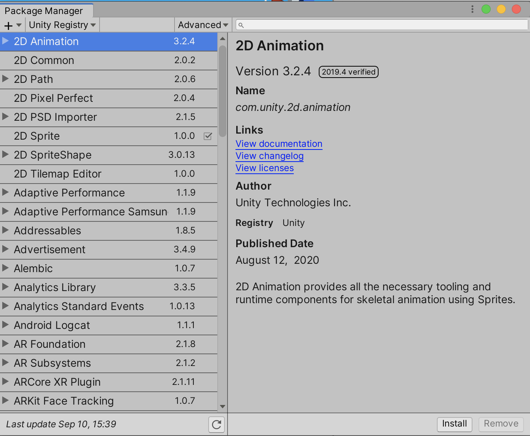Click the plus add package icon
530x436 pixels.
click(x=8, y=25)
